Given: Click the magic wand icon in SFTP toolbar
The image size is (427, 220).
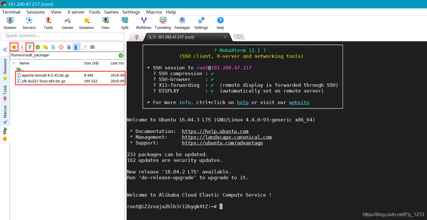Looking at the screenshot, I should (x=85, y=47).
